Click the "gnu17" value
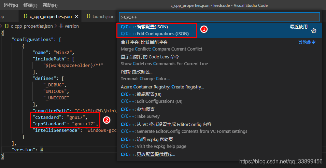This screenshot has height=168, width=326. (x=76, y=117)
